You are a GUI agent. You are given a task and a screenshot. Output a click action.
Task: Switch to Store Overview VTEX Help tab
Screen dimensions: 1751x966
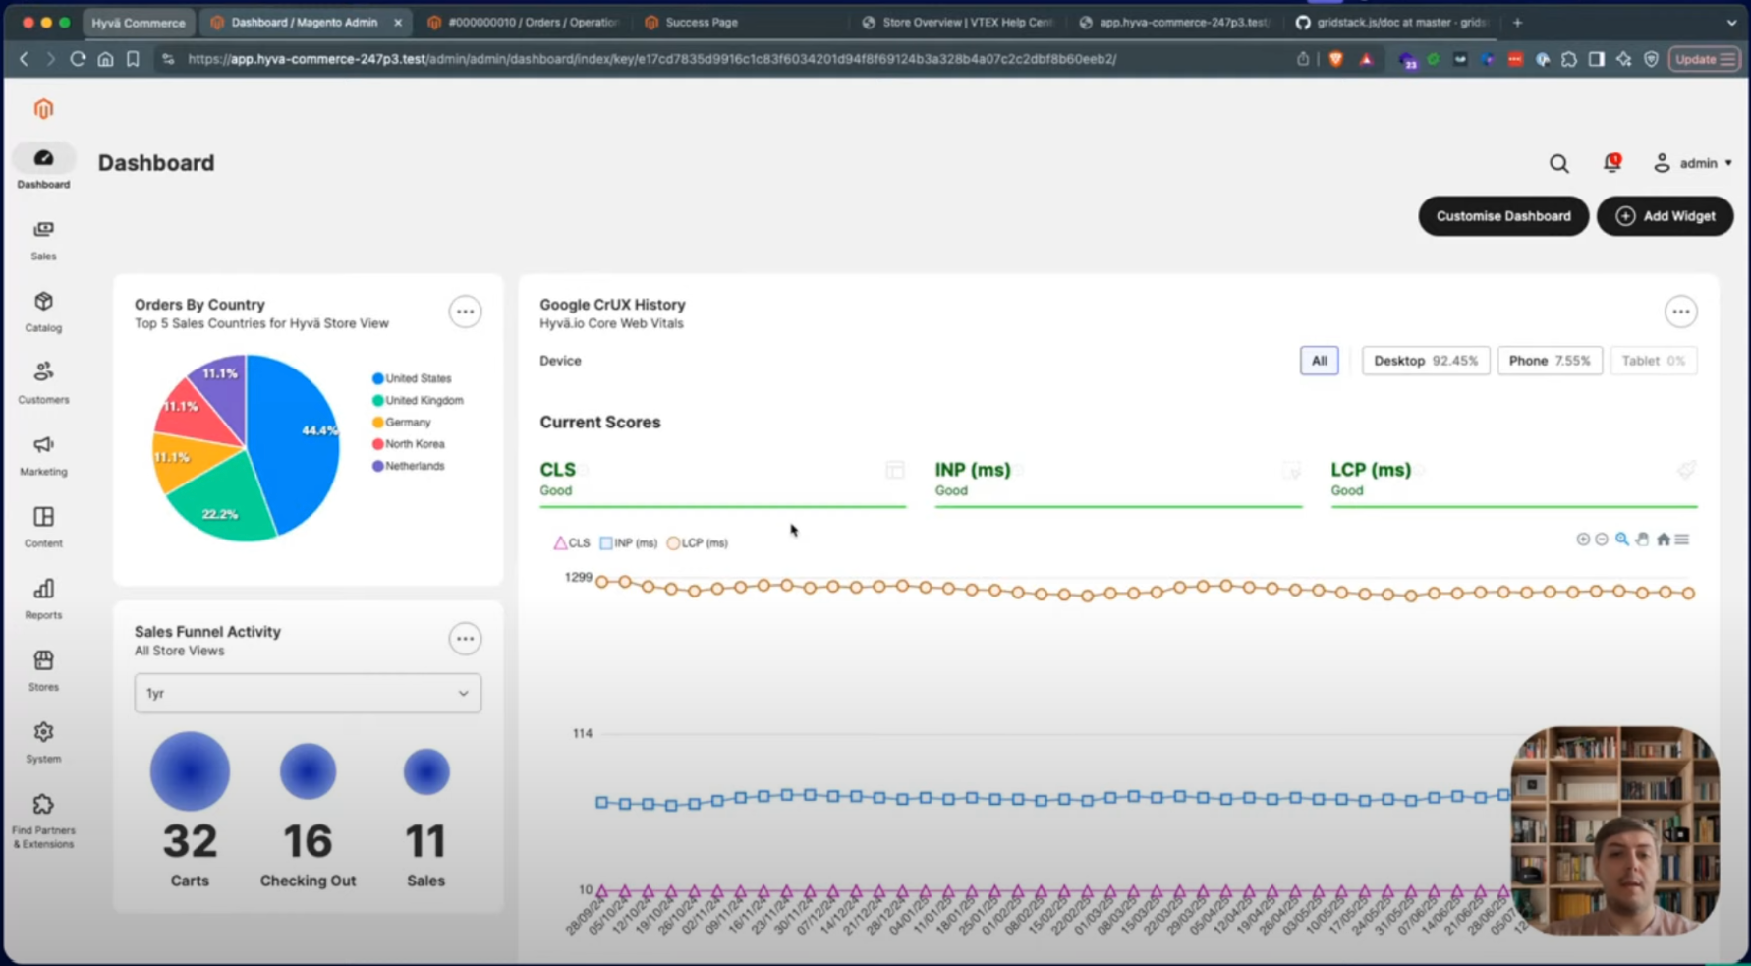pyautogui.click(x=958, y=22)
